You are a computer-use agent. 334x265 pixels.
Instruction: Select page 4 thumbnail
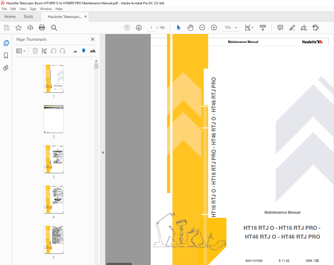point(54,199)
